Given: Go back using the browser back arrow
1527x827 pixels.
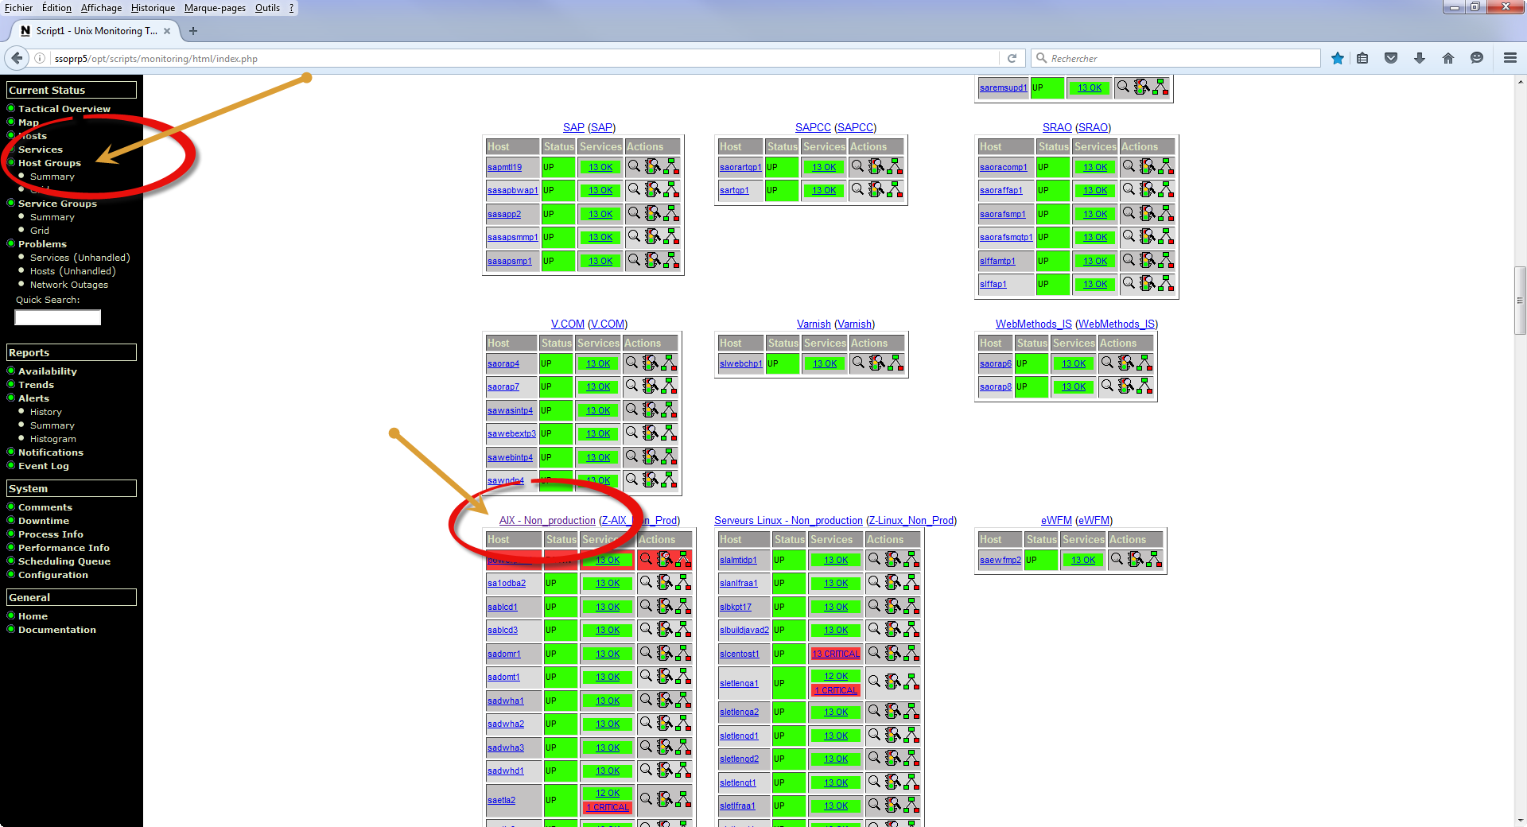Looking at the screenshot, I should [17, 58].
